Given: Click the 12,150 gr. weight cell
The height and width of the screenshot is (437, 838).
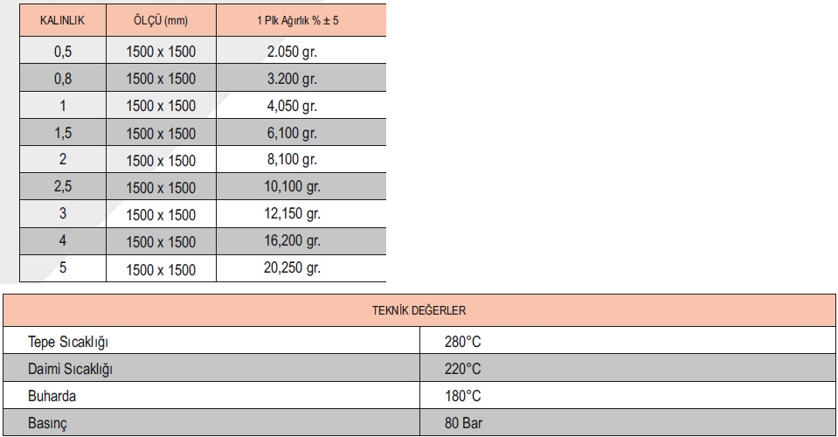Looking at the screenshot, I should point(292,214).
